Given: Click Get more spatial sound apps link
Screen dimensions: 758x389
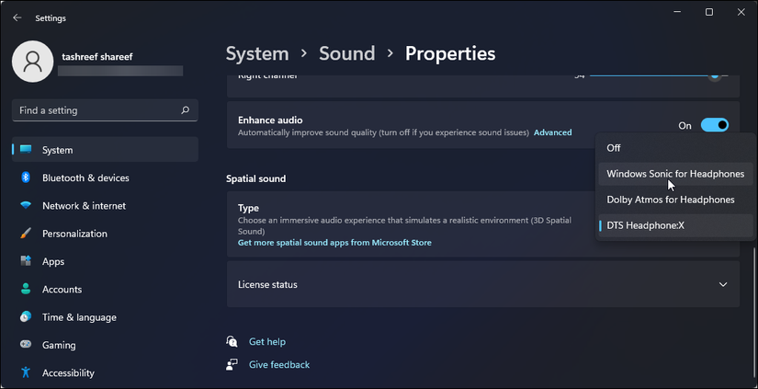Looking at the screenshot, I should pos(334,243).
